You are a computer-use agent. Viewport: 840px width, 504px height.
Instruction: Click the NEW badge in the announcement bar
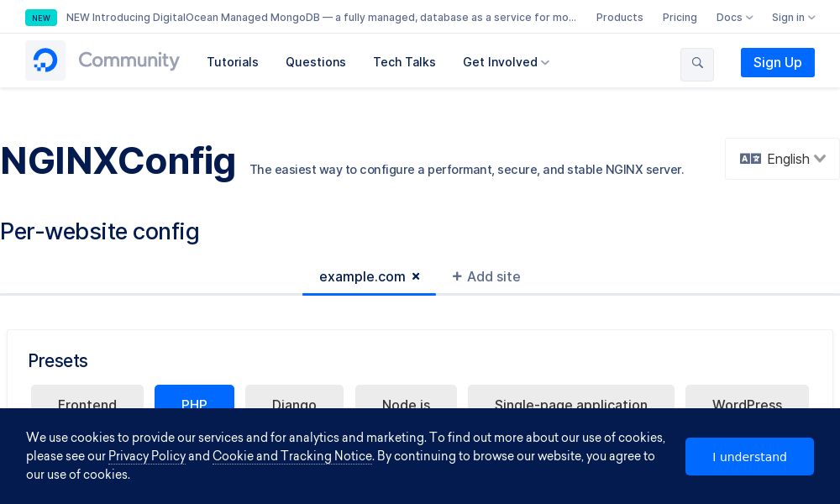point(41,18)
